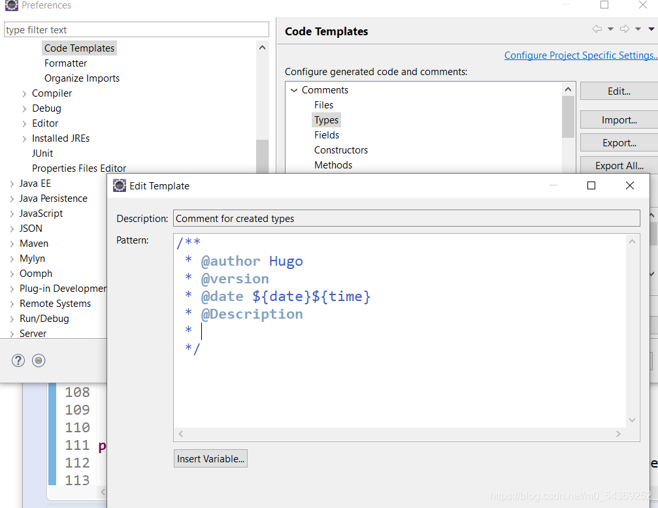Expand the Java Persistence node
Image resolution: width=658 pixels, height=508 pixels.
click(12, 199)
